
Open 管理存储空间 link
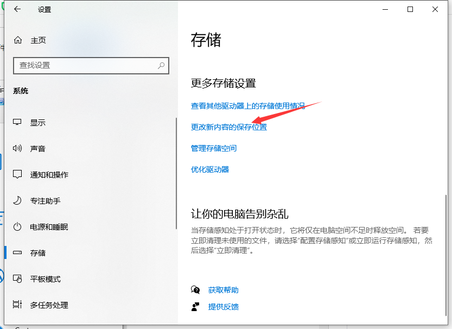(214, 148)
